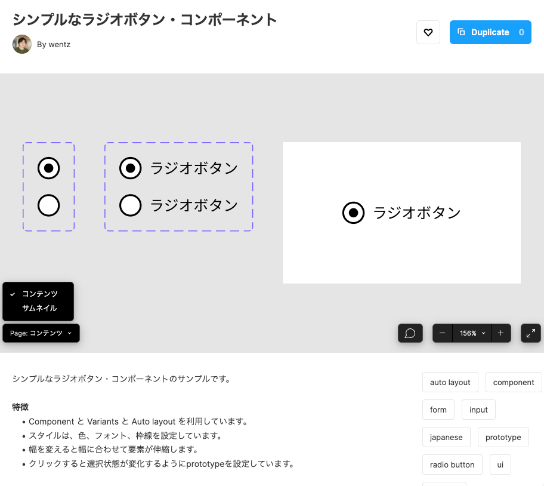The width and height of the screenshot is (544, 486).
Task: Click the checkmark beside コンテンツ
Action: (x=12, y=294)
